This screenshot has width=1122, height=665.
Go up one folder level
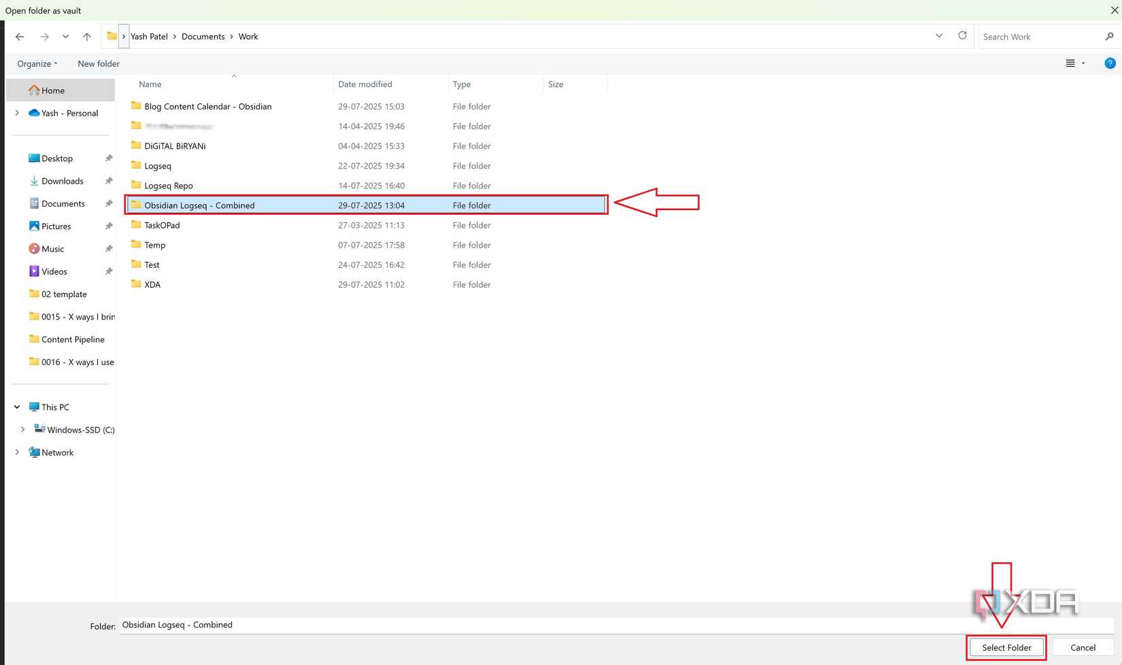tap(86, 37)
